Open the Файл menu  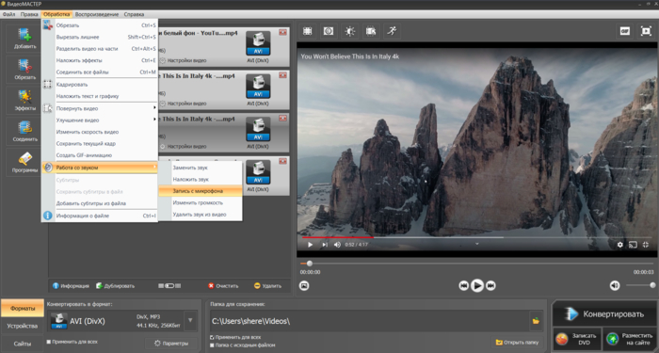pyautogui.click(x=8, y=14)
